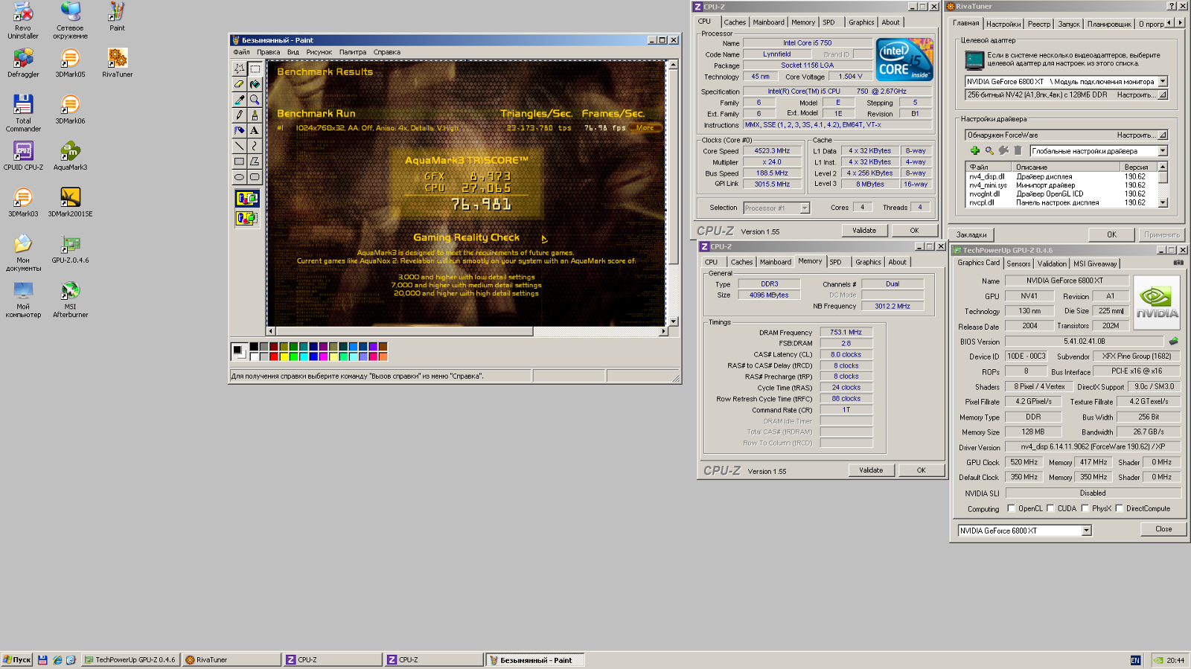Click the Close button in GPU-Z
The image size is (1191, 669).
point(1163,529)
